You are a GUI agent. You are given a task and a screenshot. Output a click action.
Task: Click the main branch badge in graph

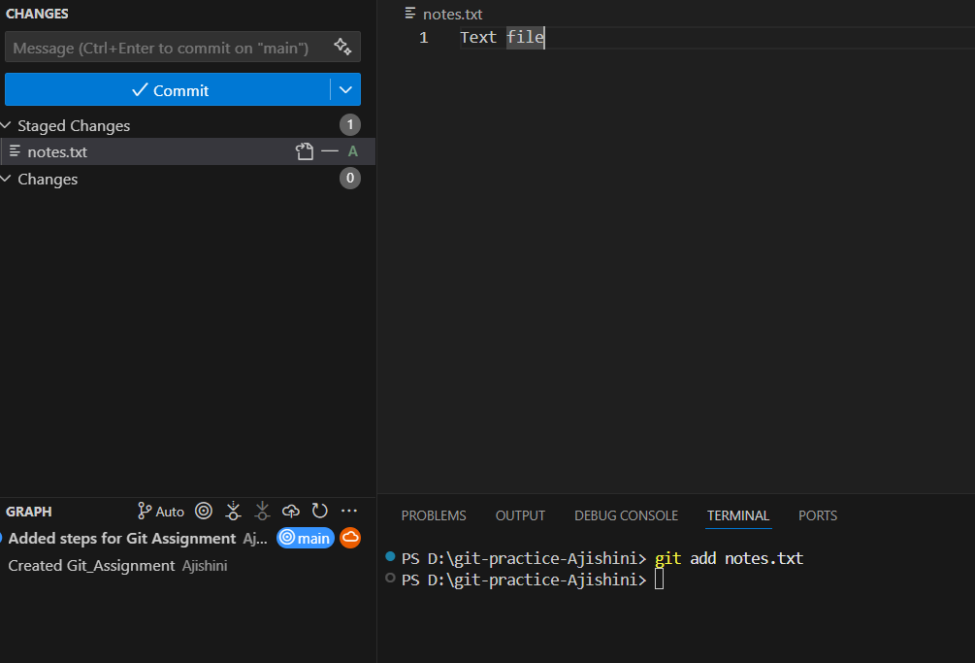tap(306, 538)
